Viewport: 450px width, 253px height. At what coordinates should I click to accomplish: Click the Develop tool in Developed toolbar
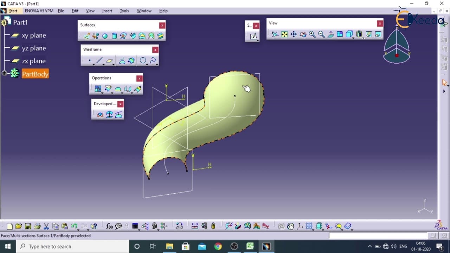119,115
